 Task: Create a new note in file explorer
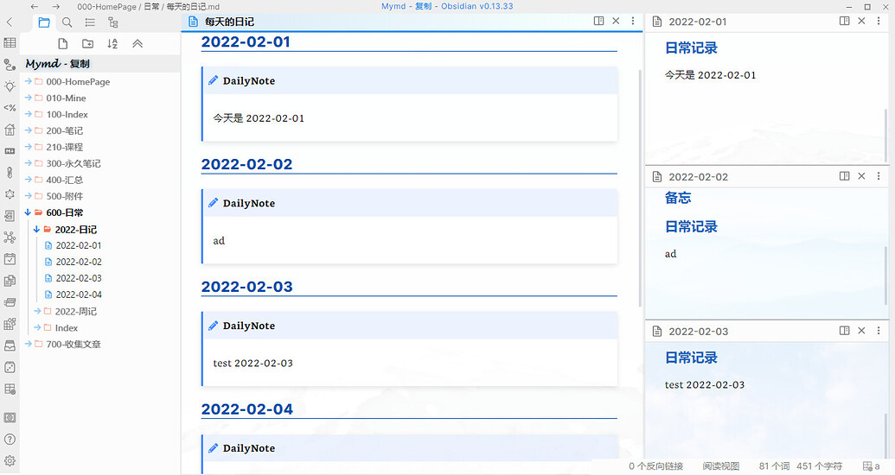63,43
